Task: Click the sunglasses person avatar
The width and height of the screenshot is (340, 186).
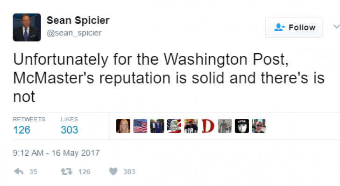Action: tap(259, 126)
